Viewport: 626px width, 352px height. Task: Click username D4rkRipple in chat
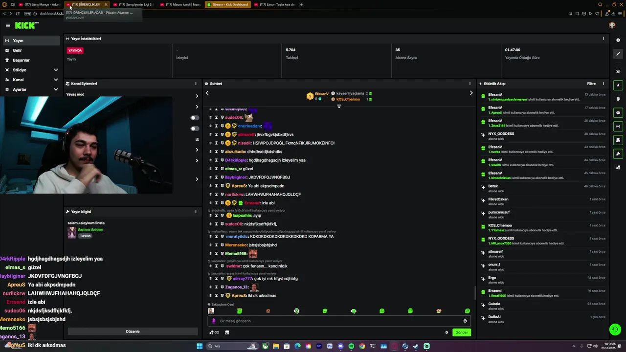tap(236, 160)
